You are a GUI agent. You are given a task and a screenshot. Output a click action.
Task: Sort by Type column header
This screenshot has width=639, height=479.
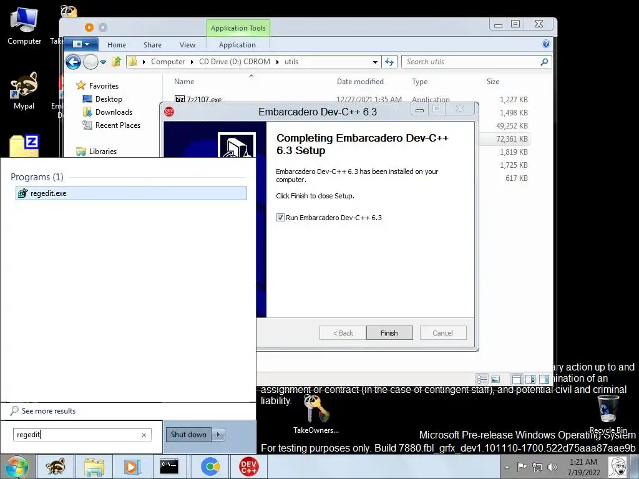click(420, 82)
